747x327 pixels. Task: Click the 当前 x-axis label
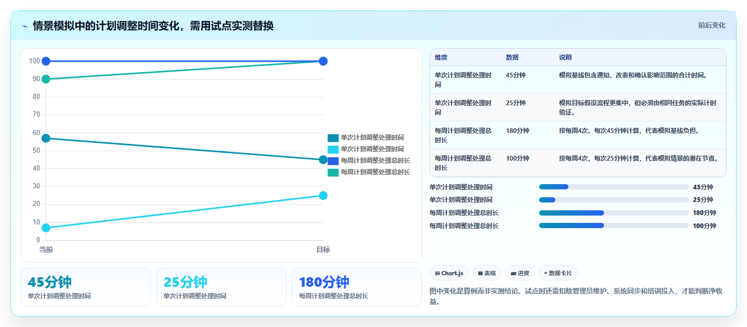[46, 250]
